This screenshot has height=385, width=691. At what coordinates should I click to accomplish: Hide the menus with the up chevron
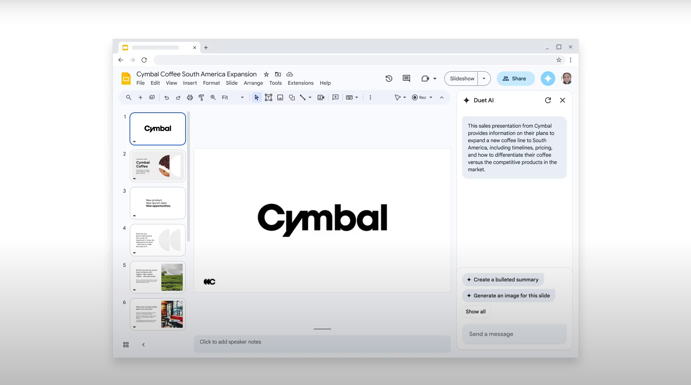[442, 97]
